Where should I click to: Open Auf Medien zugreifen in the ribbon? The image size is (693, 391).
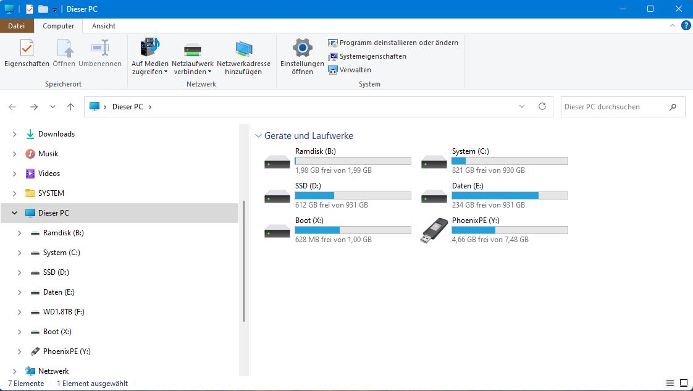[149, 48]
